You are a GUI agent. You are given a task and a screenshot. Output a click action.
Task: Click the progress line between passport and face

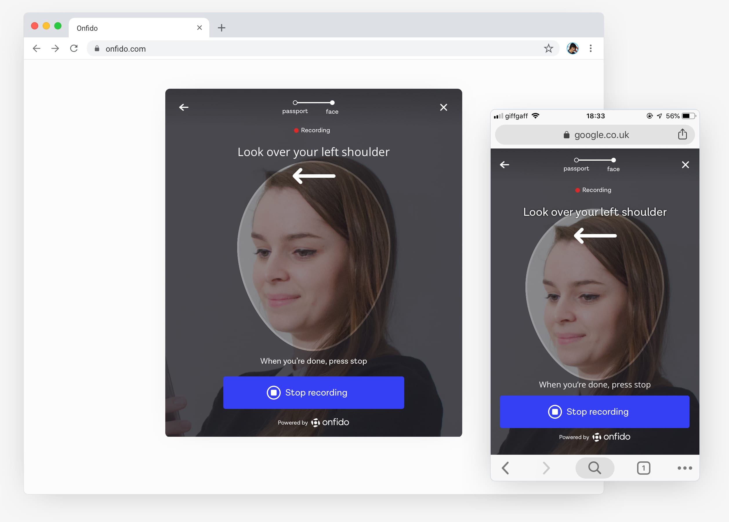[x=313, y=102]
